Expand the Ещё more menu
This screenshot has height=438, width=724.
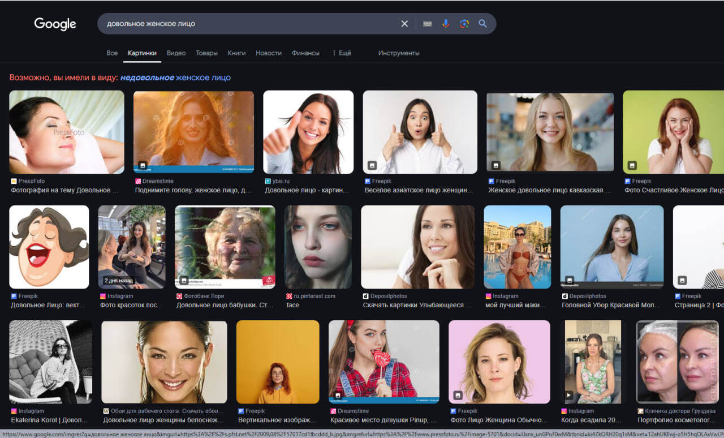tap(342, 53)
